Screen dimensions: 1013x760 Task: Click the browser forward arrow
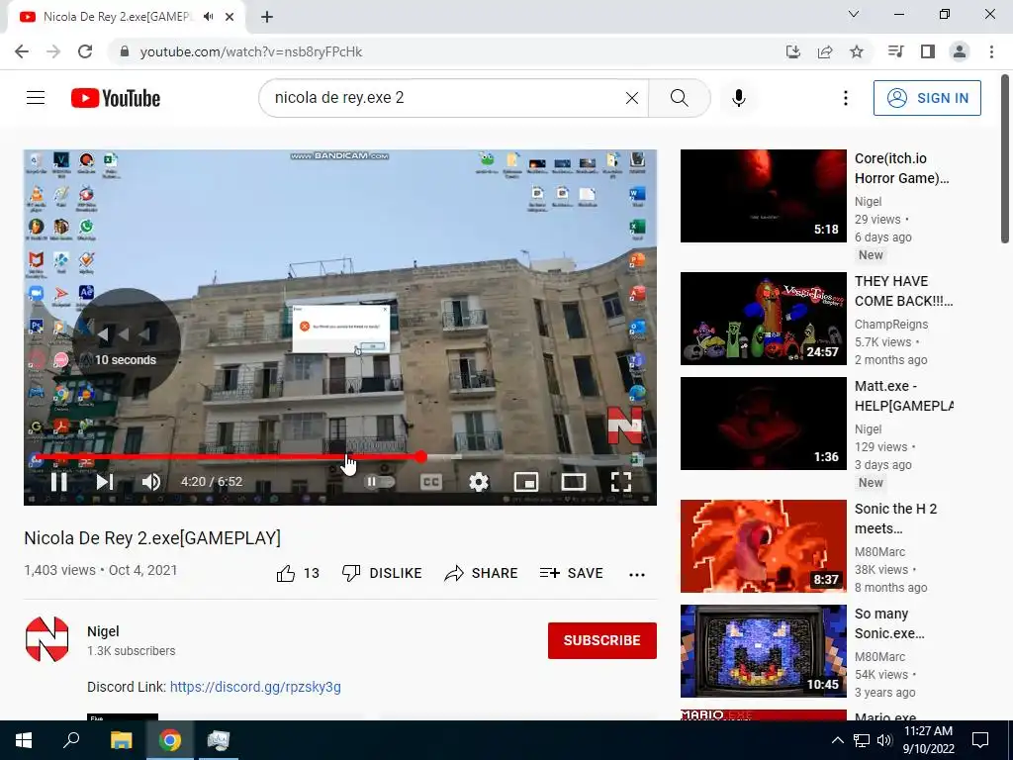pyautogui.click(x=53, y=51)
